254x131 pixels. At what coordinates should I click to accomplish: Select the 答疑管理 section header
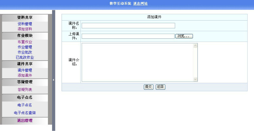pyautogui.click(x=25, y=82)
